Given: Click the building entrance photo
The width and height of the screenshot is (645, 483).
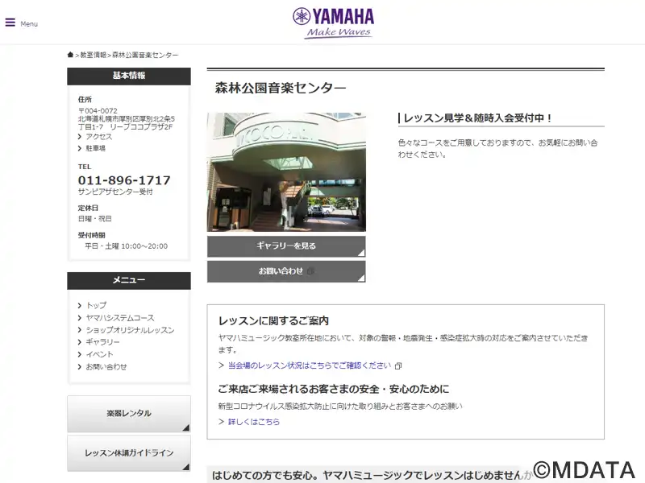Looking at the screenshot, I should pyautogui.click(x=286, y=172).
